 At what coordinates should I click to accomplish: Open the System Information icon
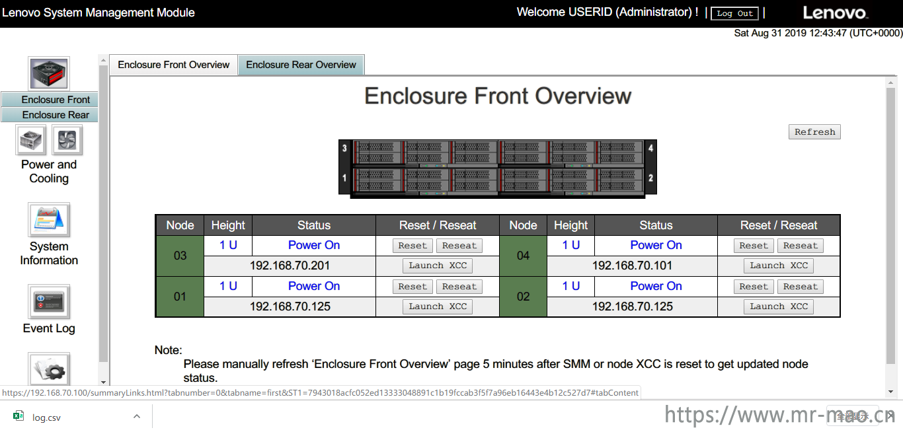49,220
